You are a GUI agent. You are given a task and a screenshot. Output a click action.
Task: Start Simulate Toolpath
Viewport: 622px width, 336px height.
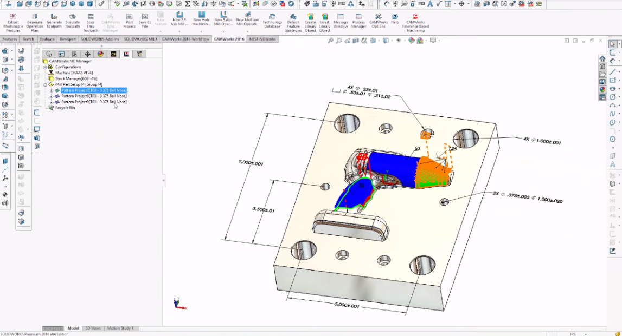coord(72,21)
